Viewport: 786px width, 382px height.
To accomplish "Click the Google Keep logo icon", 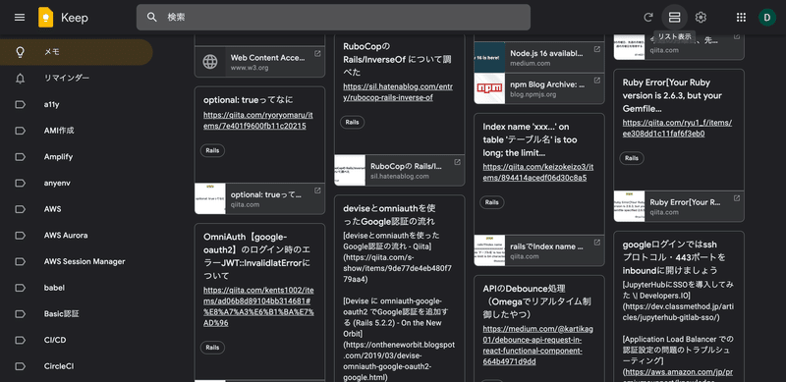I will [x=45, y=18].
